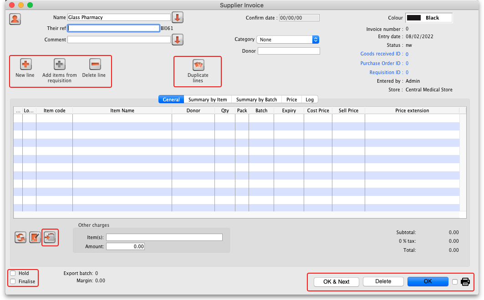The image size is (484, 300).
Task: Open the Log tab
Action: (x=310, y=100)
